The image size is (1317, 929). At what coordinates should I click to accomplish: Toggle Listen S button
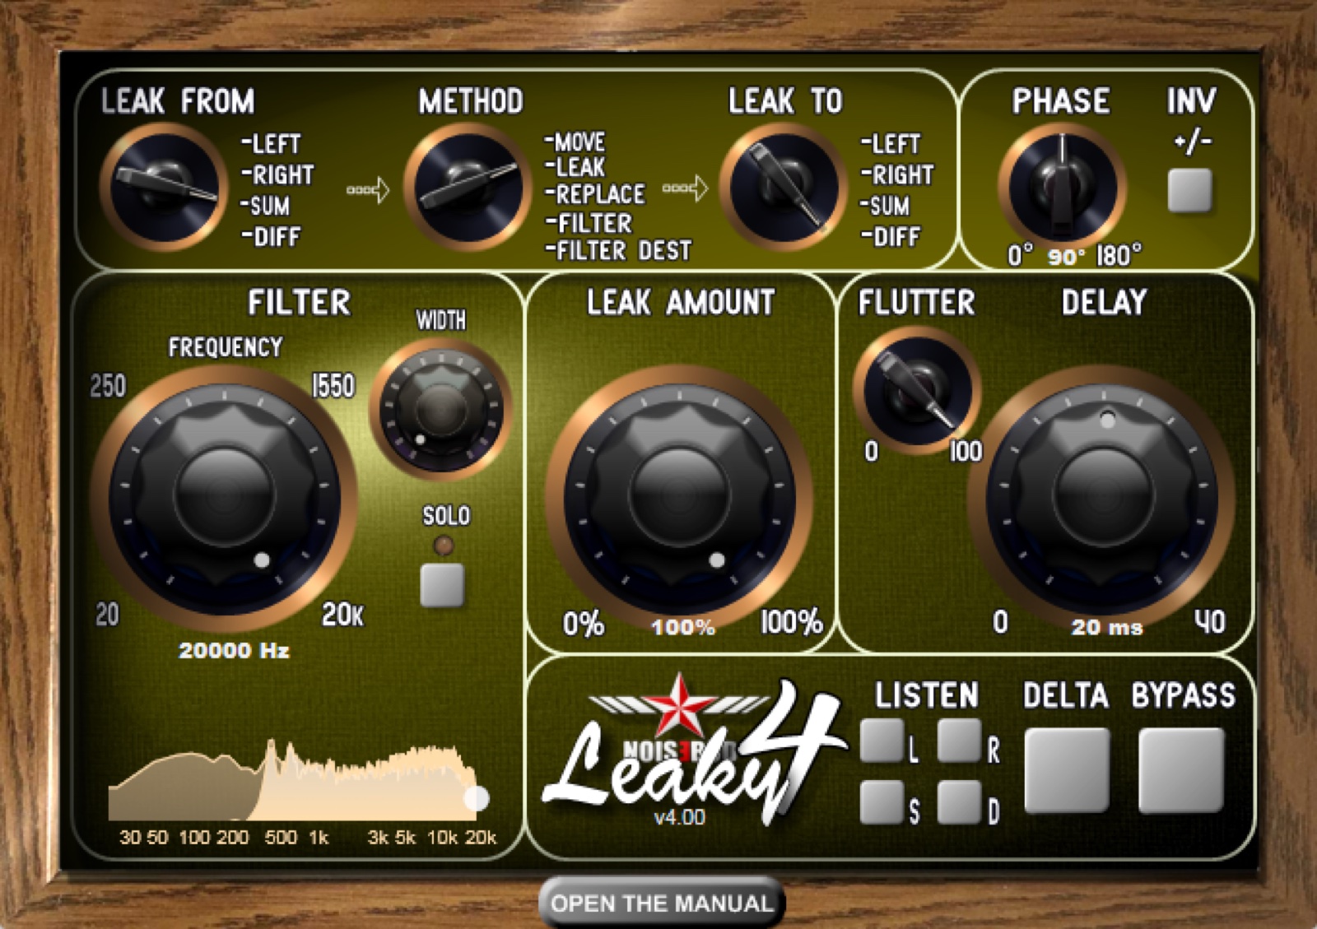(x=882, y=801)
